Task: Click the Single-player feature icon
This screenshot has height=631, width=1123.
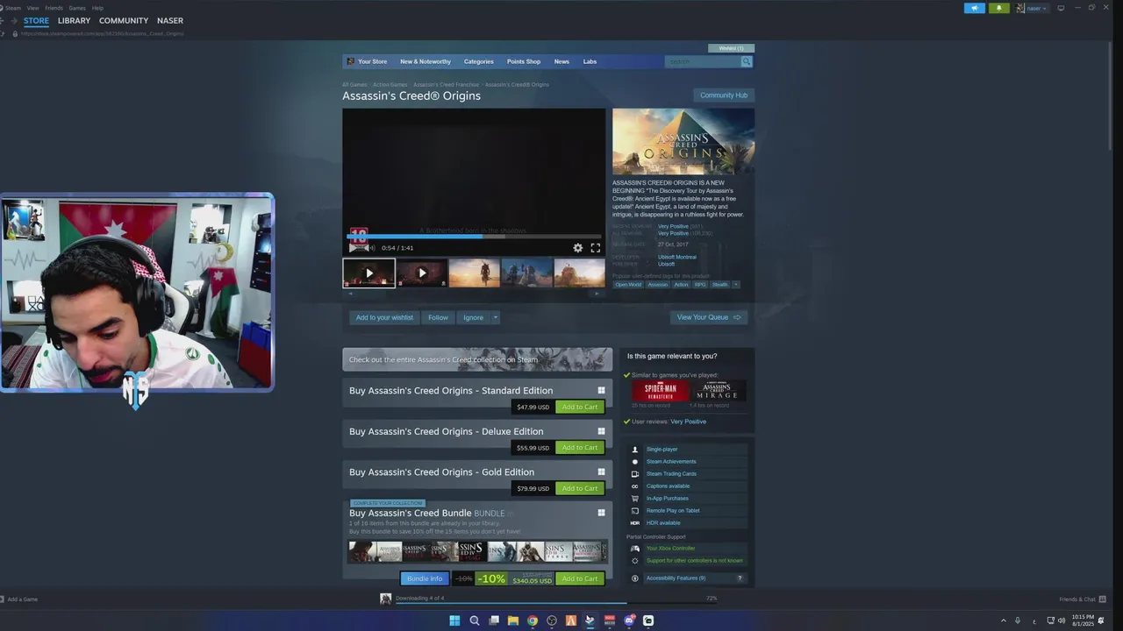Action: point(635,450)
